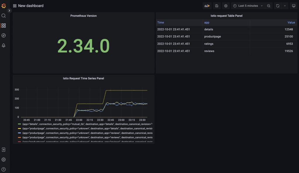Screen dimensions: 299x173
Task: Click the New dashboard title
Action: click(x=31, y=6)
